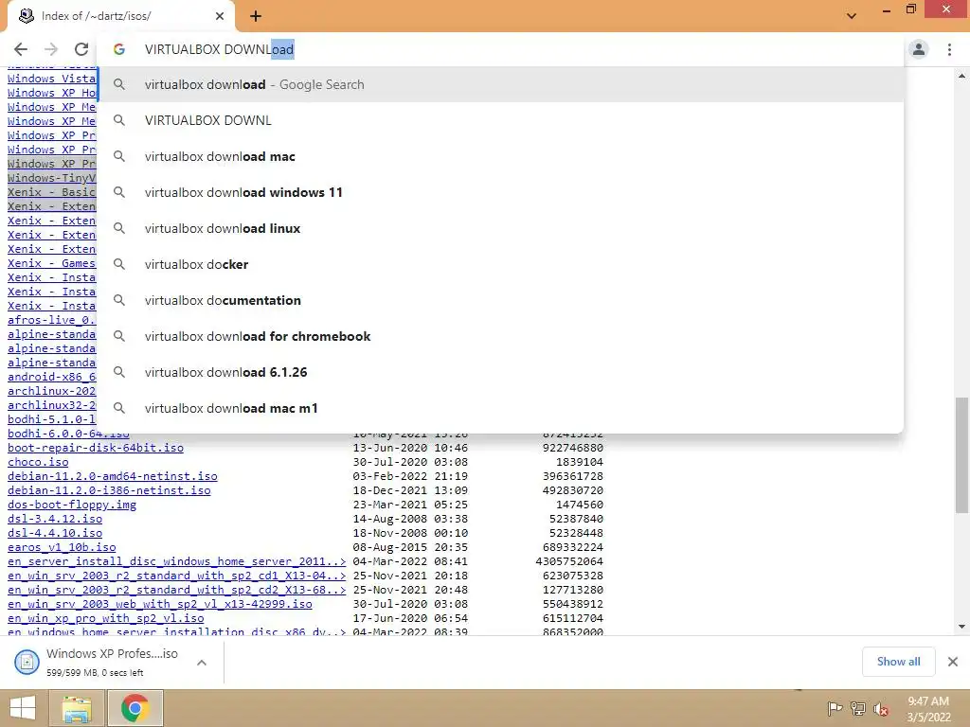Click Chrome icon in taskbar

135,708
